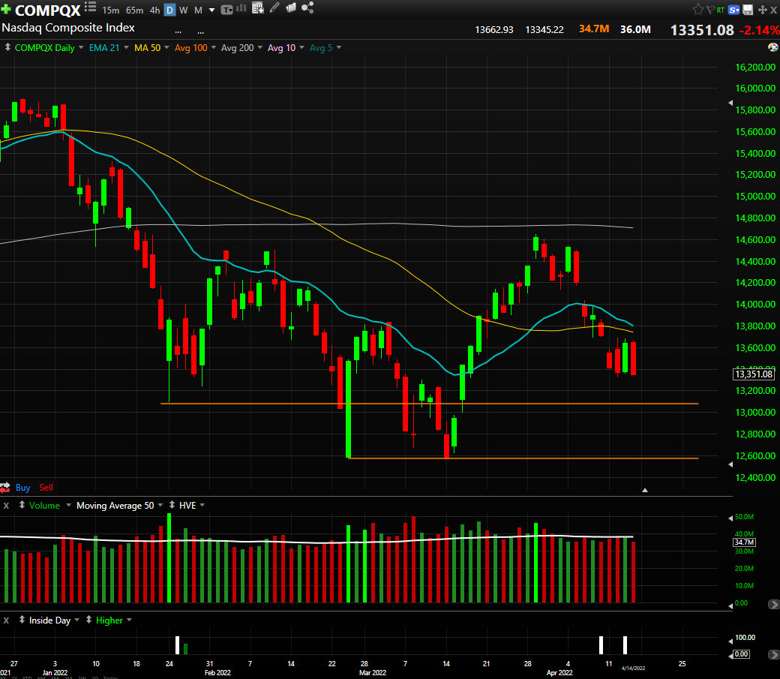Open the chart templates folder icon
Screen dimensions: 780x679
291,8
